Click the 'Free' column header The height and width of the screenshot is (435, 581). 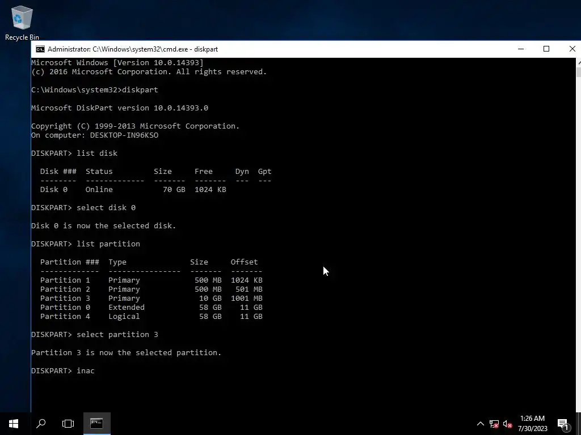pyautogui.click(x=204, y=172)
